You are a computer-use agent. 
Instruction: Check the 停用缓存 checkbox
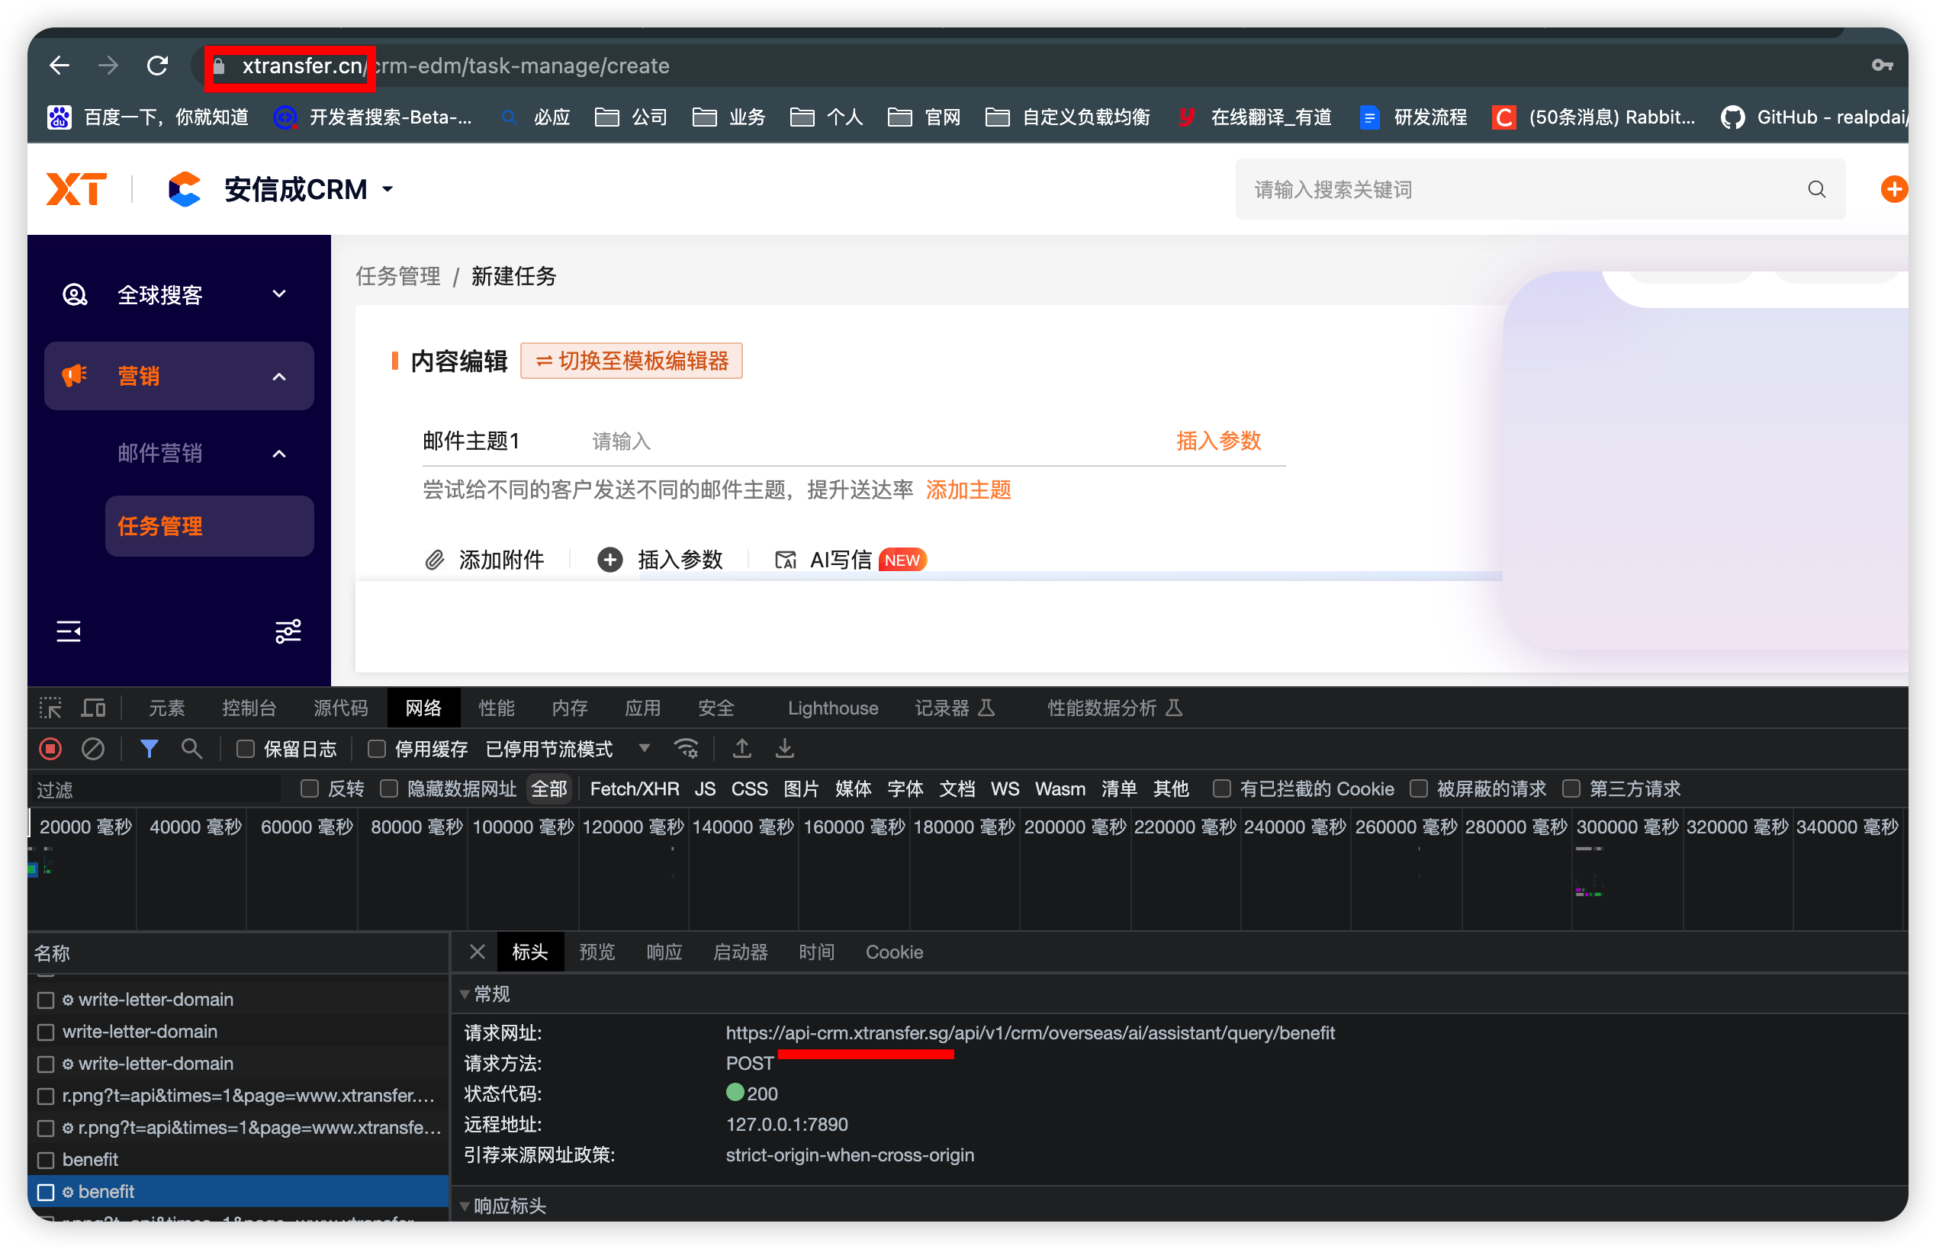click(x=377, y=749)
